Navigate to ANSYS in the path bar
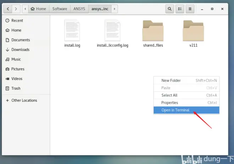The height and width of the screenshot is (164, 234). point(79,9)
